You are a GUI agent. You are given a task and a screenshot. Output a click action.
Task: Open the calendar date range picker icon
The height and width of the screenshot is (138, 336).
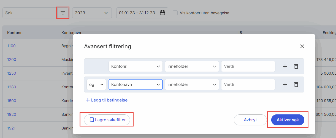[x=162, y=13]
